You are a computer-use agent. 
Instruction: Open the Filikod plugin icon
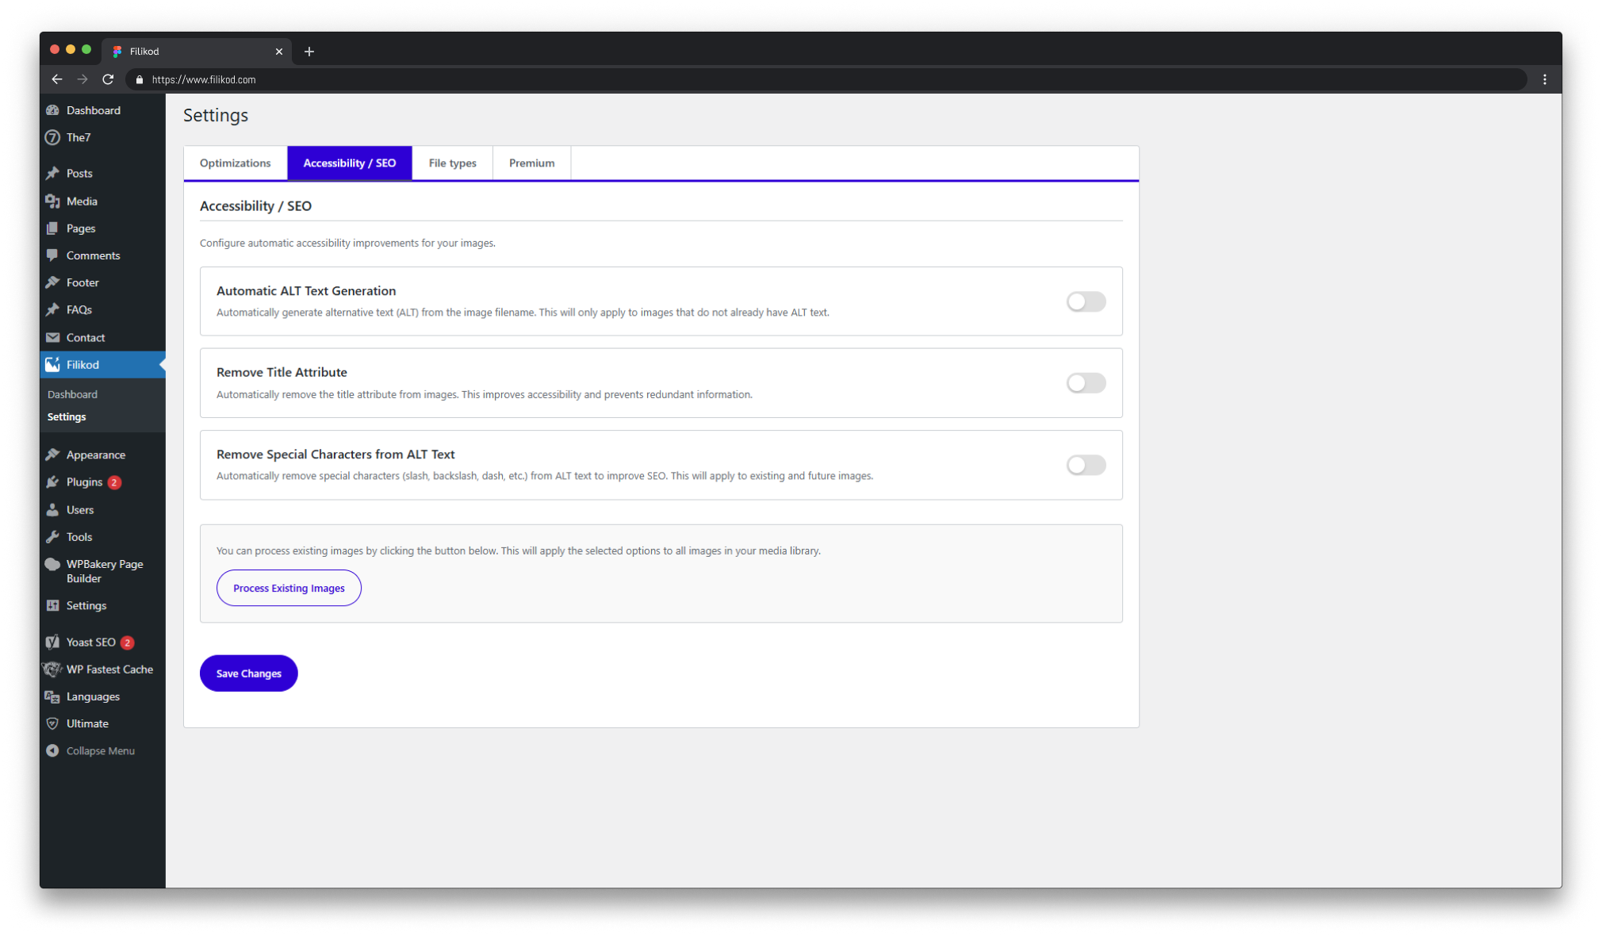coord(52,364)
